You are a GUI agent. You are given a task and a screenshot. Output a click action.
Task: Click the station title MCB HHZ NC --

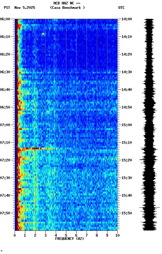[x=67, y=3]
